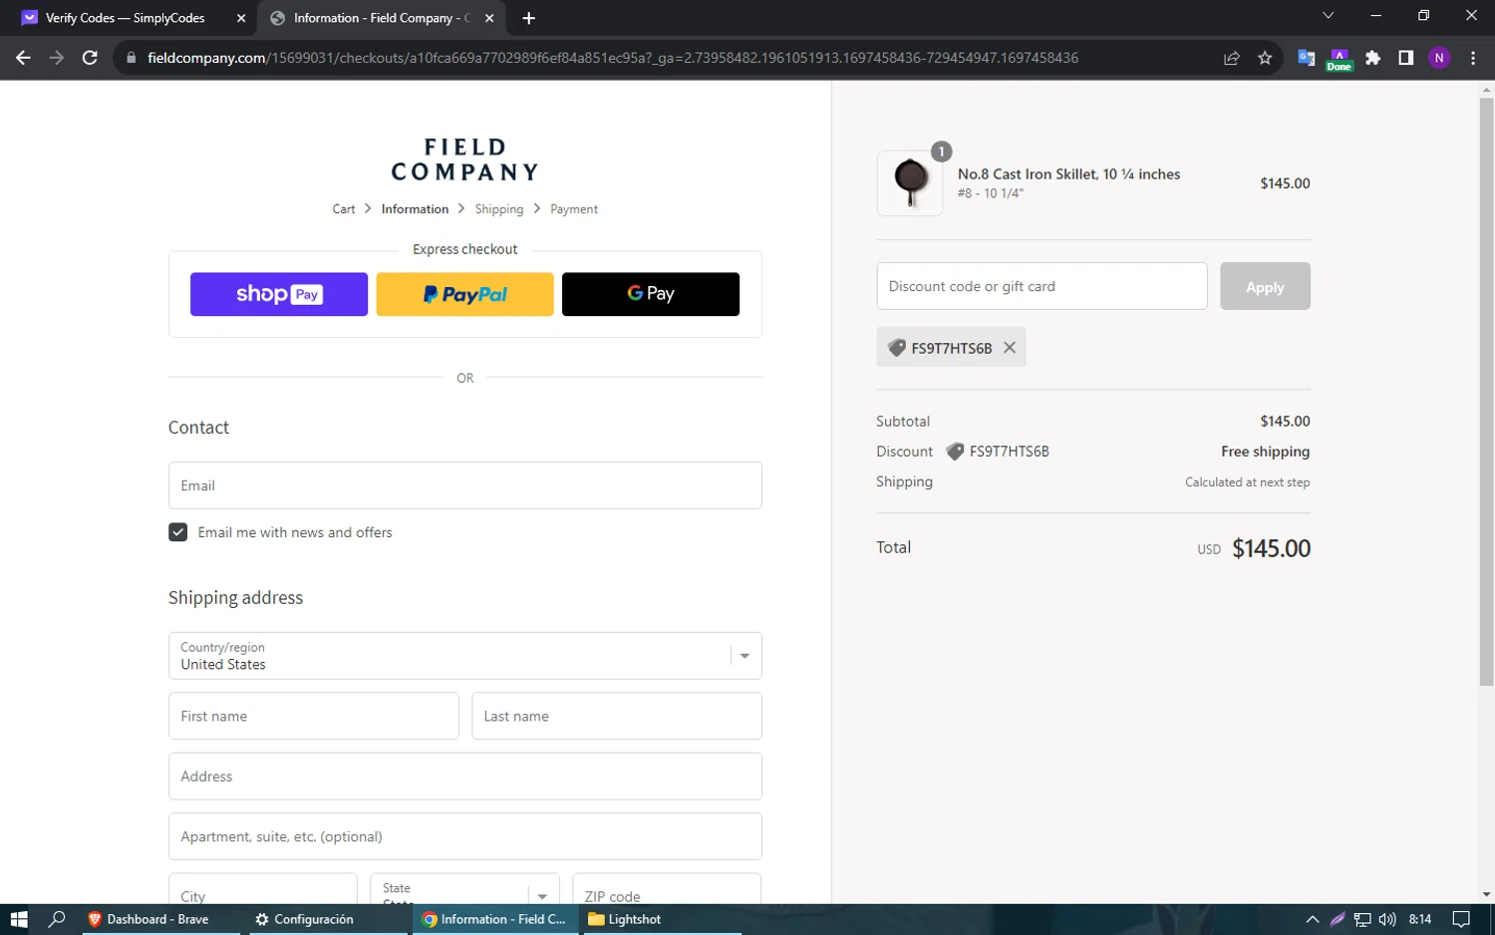This screenshot has height=935, width=1495.
Task: Open the Windows Start menu
Action: (19, 919)
